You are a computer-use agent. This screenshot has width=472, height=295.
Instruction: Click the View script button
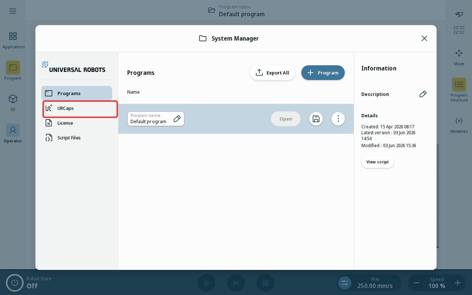click(x=378, y=162)
